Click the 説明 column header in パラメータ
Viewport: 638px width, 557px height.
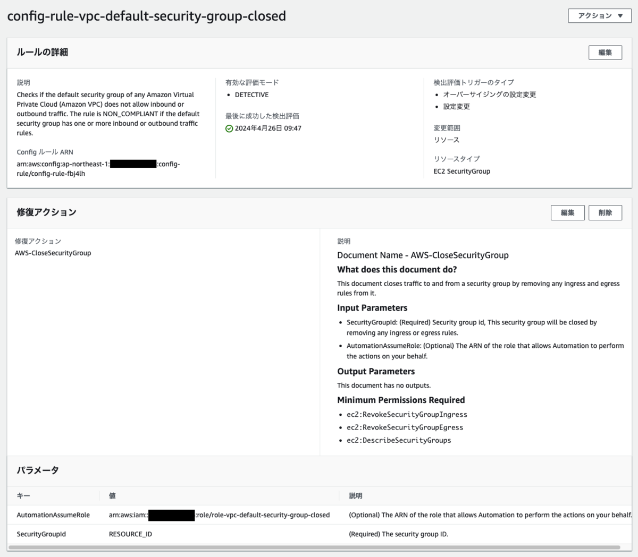(x=356, y=496)
